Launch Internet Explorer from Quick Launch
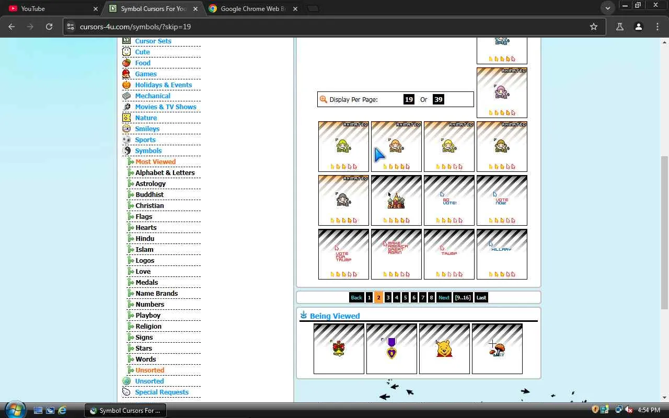This screenshot has height=418, width=669. [x=62, y=410]
